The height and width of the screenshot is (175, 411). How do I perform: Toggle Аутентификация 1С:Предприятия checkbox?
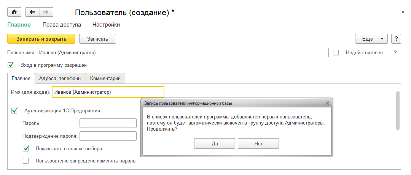coord(15,110)
